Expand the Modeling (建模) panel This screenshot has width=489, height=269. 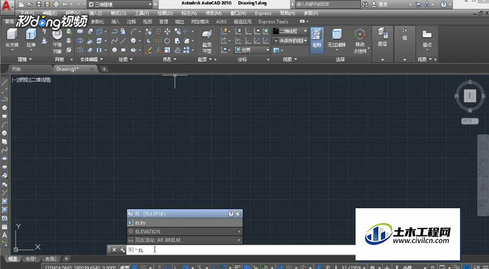tap(24, 59)
